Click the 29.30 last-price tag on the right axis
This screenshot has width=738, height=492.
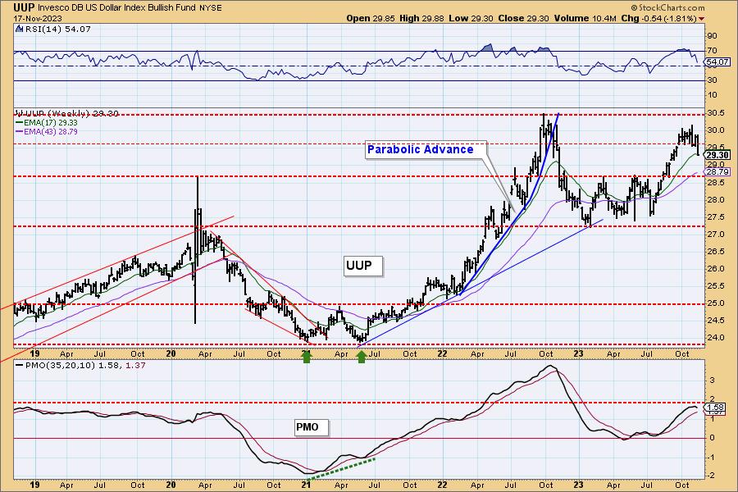point(717,155)
